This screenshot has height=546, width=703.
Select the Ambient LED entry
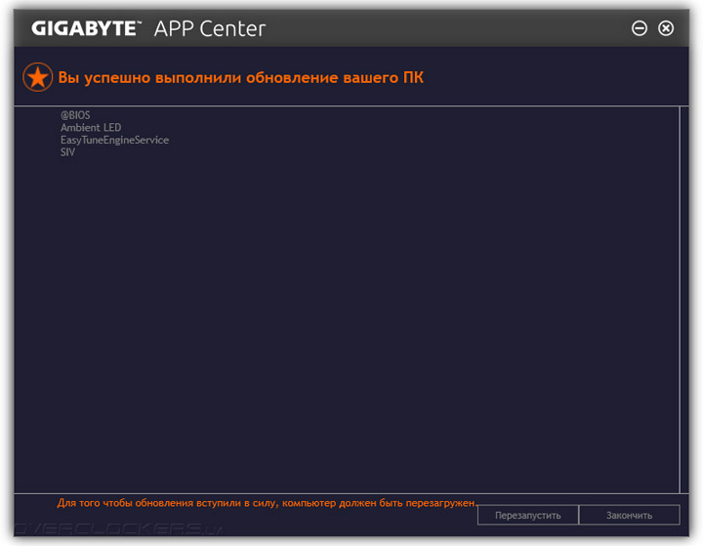coord(91,127)
